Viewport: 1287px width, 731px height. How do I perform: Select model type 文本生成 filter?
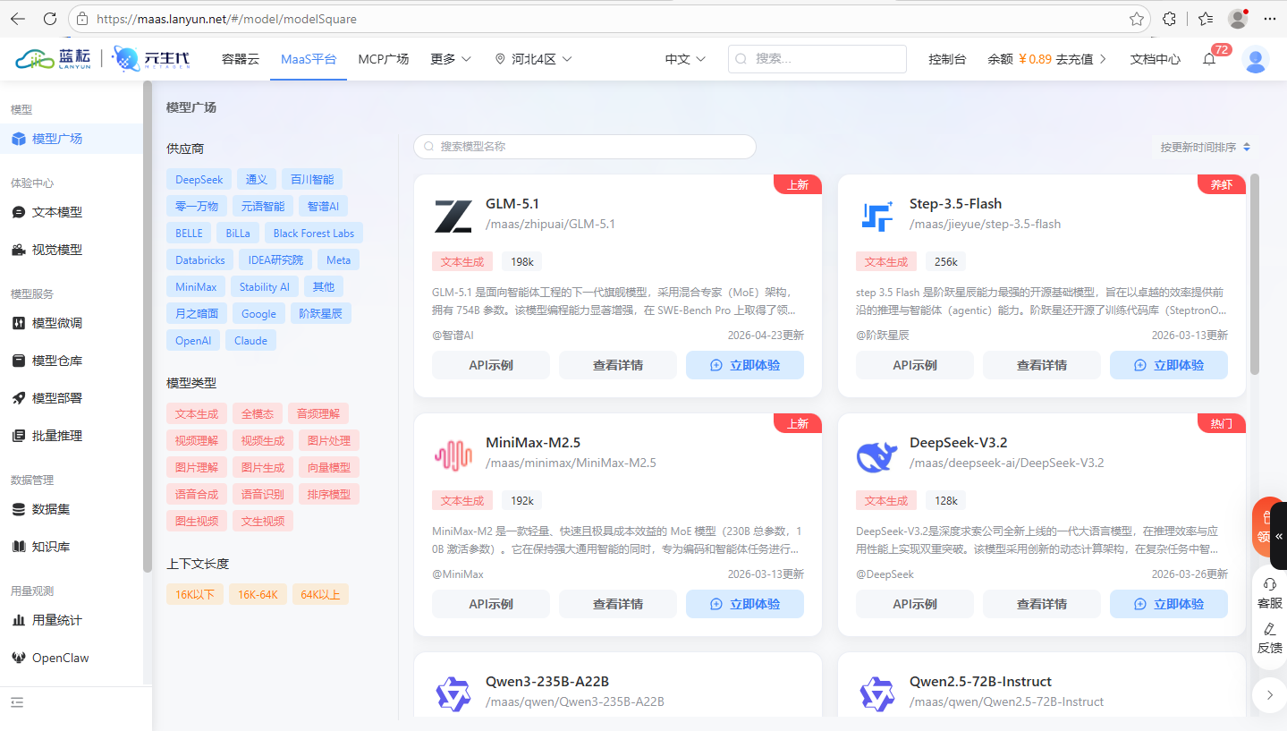point(197,414)
